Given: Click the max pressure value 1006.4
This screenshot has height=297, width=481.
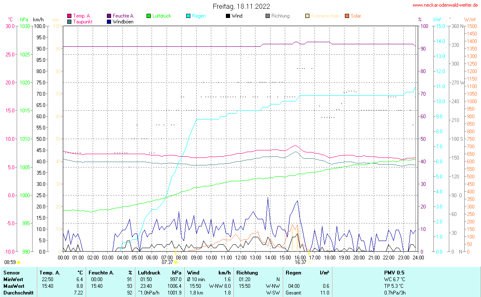Looking at the screenshot, I should tap(175, 286).
